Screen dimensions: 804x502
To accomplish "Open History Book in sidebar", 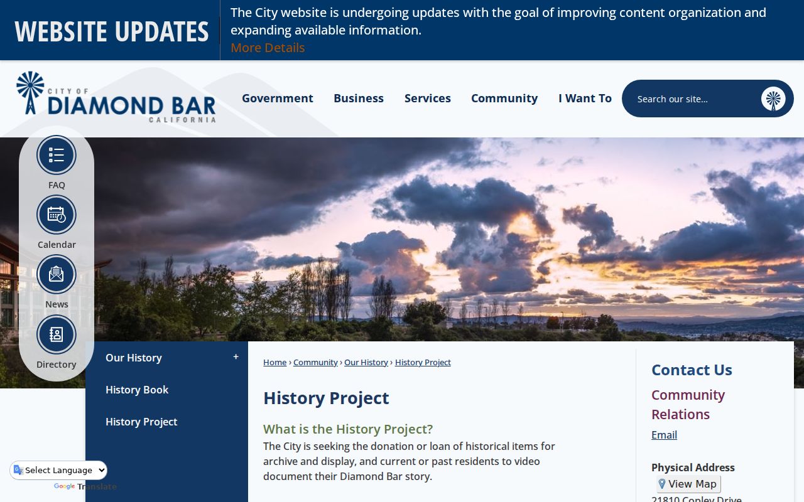I will point(137,390).
